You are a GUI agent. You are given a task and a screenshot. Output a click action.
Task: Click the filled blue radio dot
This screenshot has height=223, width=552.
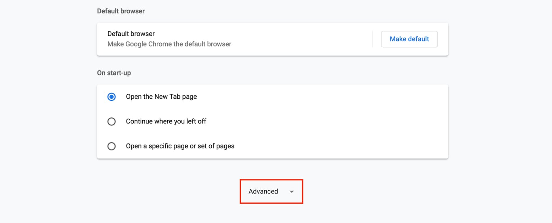click(x=112, y=97)
